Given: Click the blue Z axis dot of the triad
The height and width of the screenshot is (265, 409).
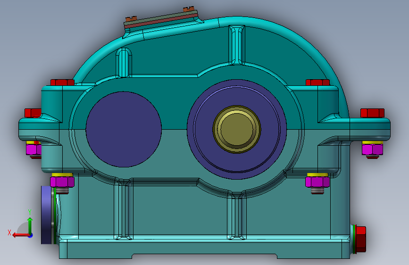Looking at the screenshot, I should point(31,235).
